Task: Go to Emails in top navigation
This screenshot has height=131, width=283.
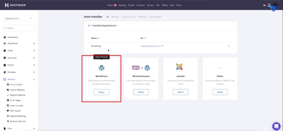Action: [131, 5]
